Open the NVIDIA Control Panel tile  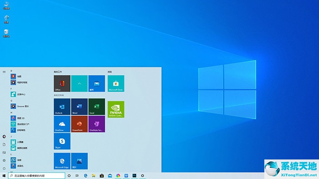116,109
